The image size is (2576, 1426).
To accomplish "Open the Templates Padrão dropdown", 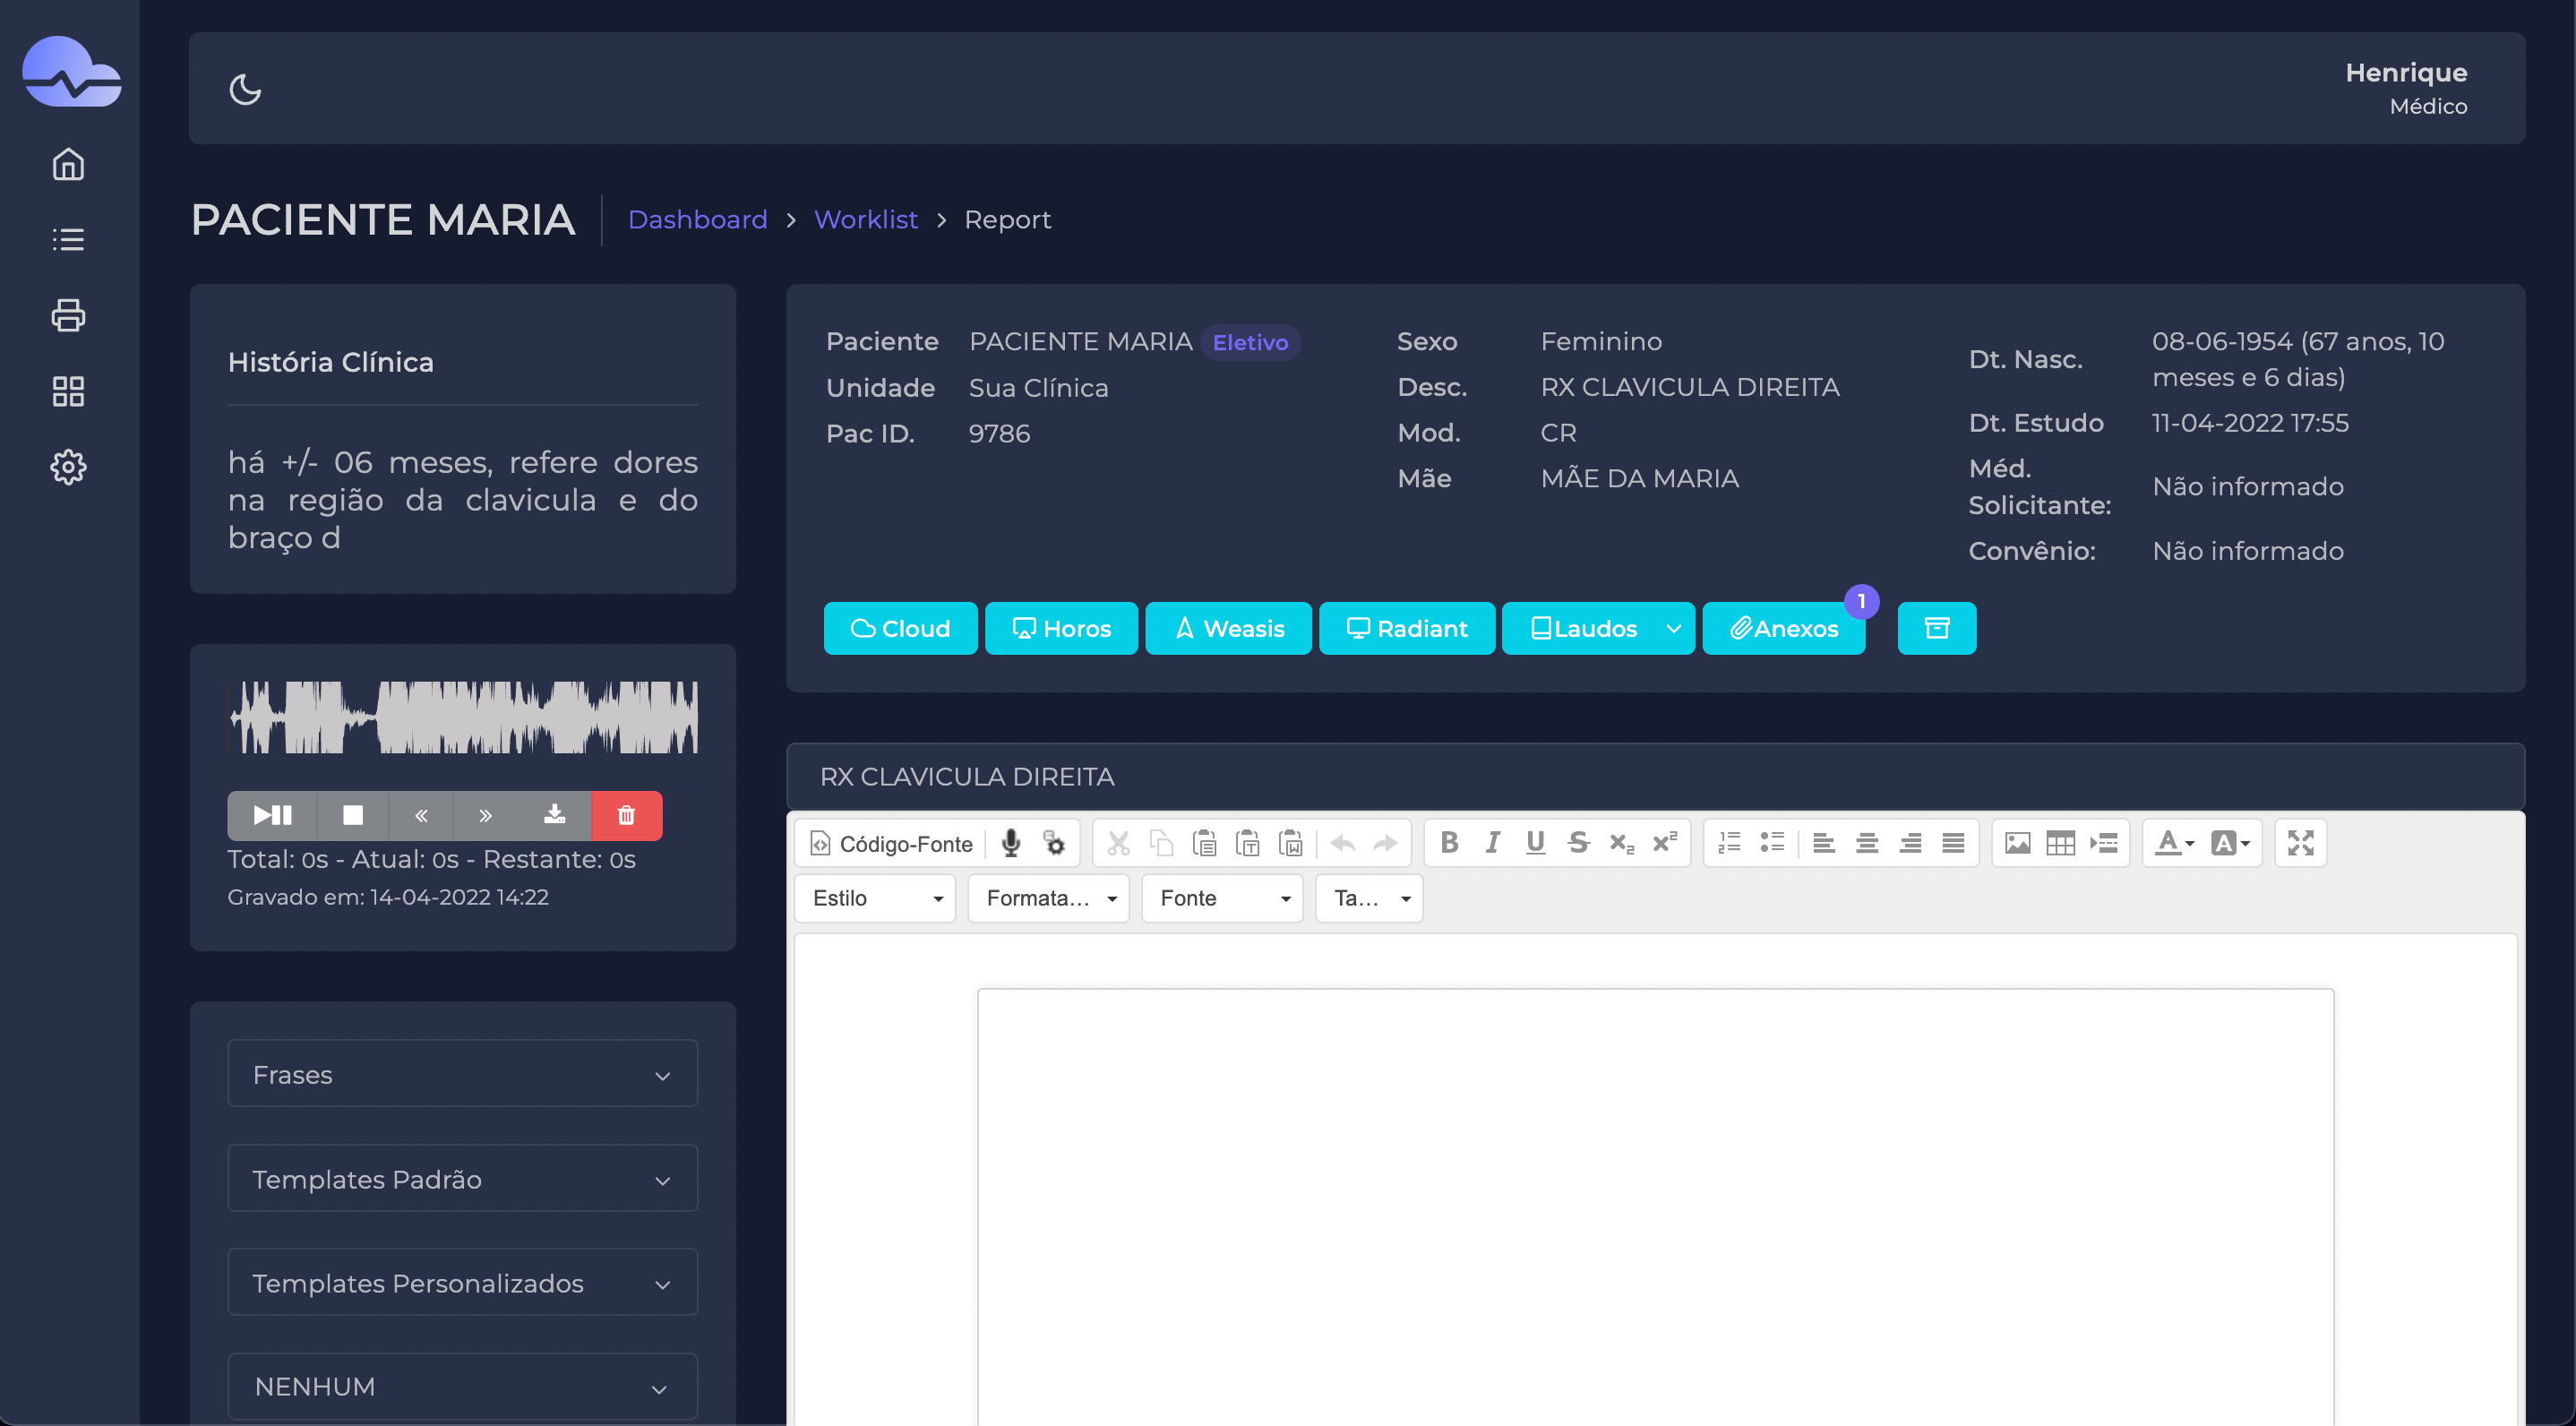I will (x=462, y=1179).
